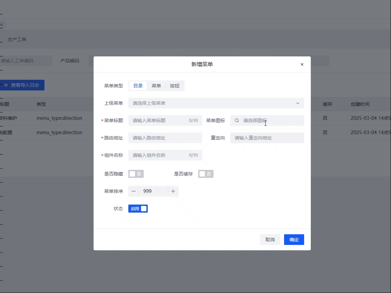
Task: Click the plus icon to increase 菜单排序
Action: 173,191
